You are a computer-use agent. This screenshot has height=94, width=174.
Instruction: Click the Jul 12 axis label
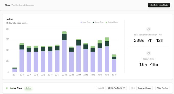click(64, 75)
